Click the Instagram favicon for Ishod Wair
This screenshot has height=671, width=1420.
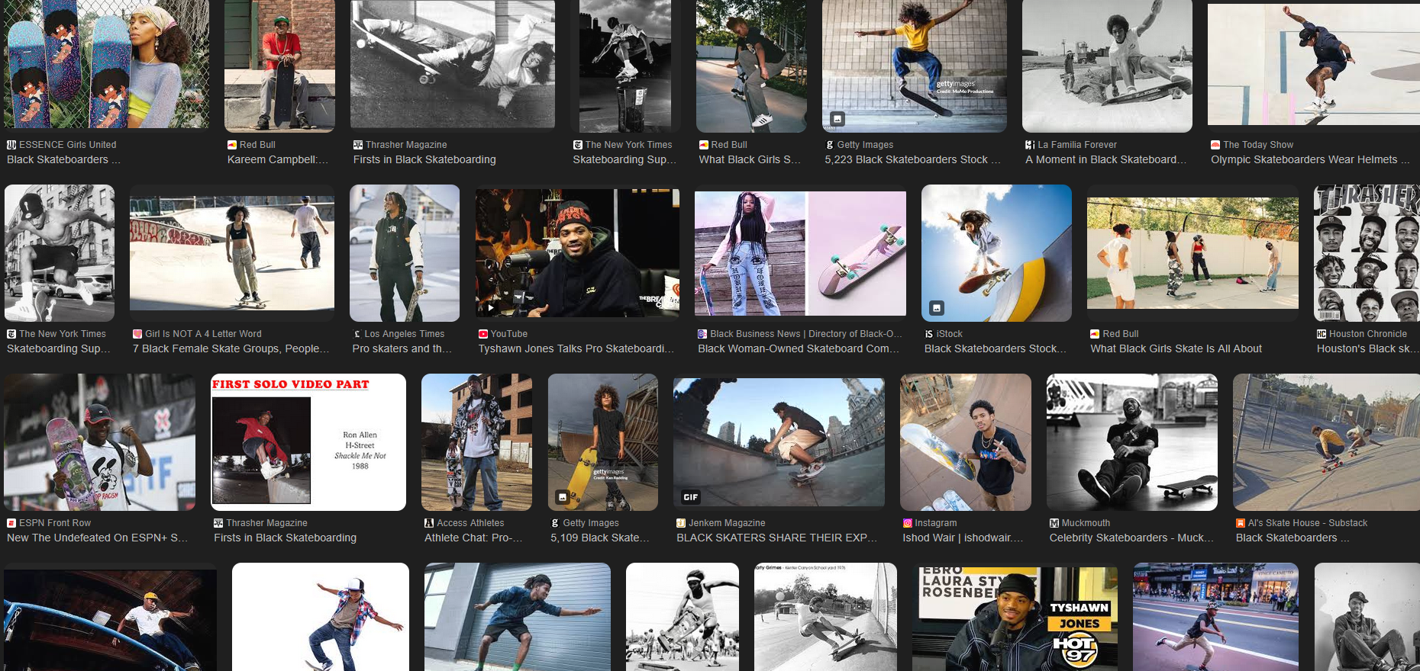click(908, 523)
